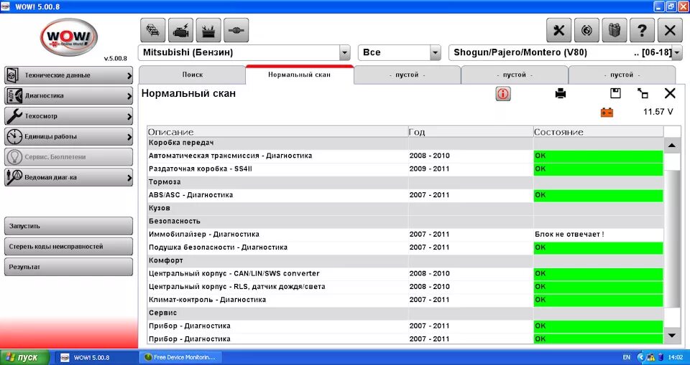690x365 pixels.
Task: Click Блок не отвечает ! status
Action: [569, 234]
